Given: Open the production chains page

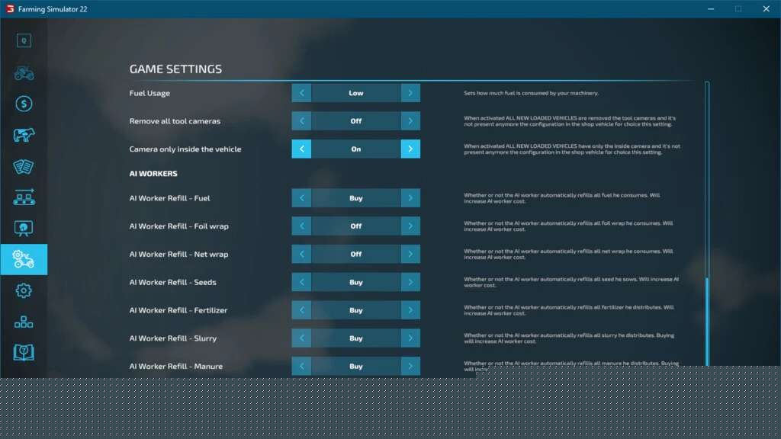Looking at the screenshot, I should tap(24, 197).
